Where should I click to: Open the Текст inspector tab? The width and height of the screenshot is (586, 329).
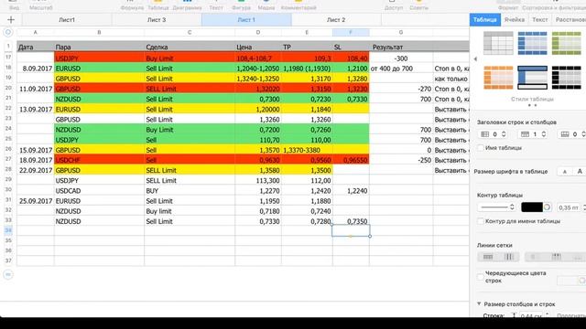coord(540,20)
